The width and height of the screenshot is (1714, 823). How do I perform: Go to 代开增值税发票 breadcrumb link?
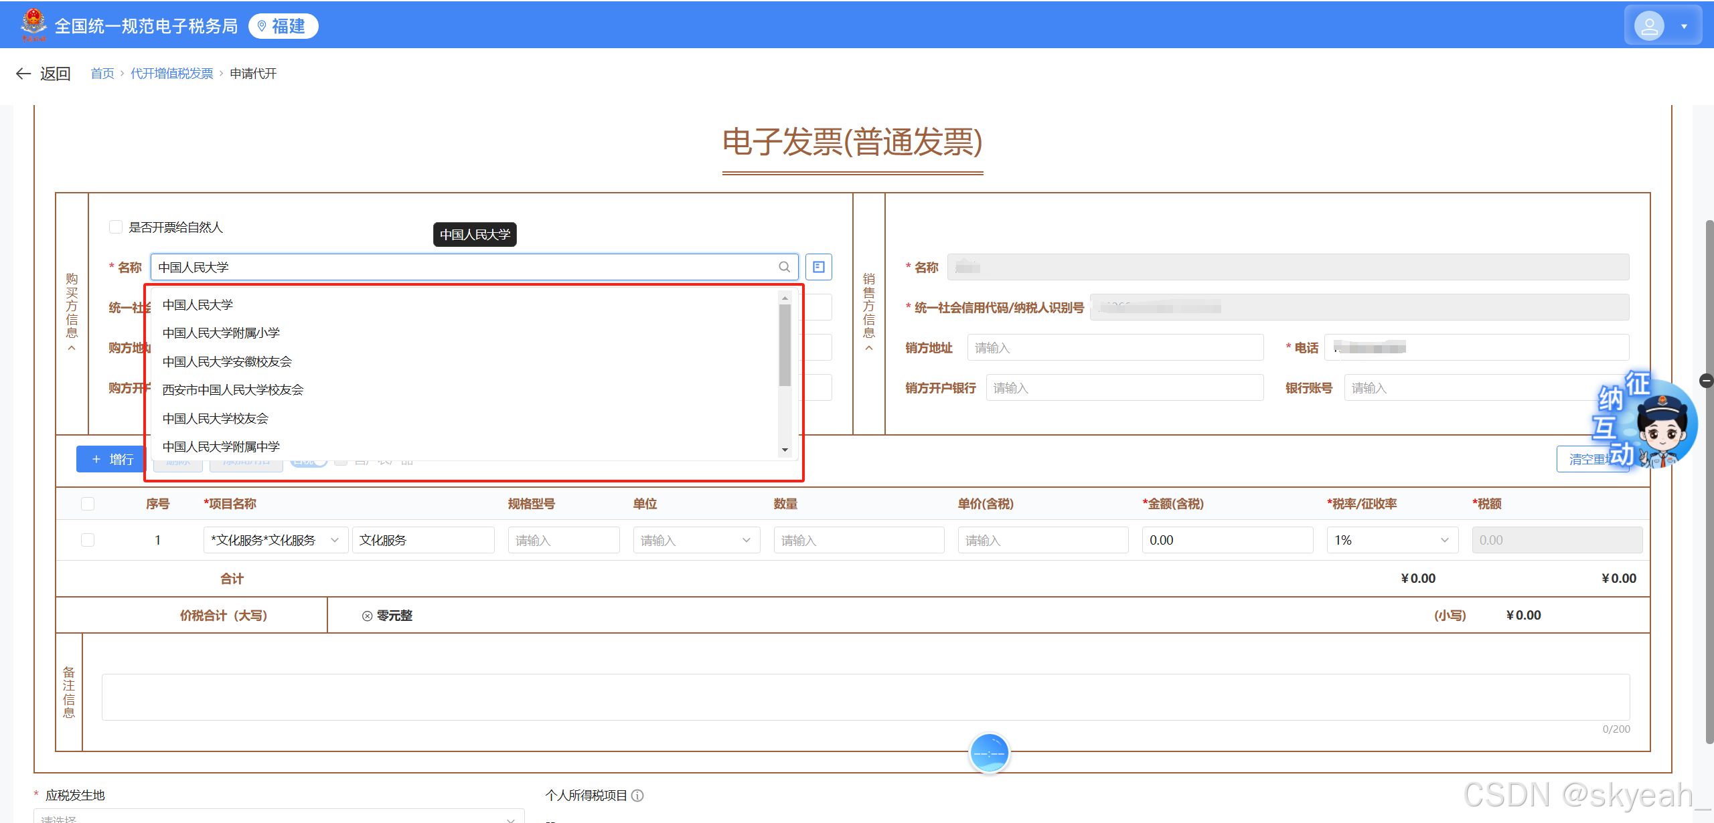pos(171,74)
